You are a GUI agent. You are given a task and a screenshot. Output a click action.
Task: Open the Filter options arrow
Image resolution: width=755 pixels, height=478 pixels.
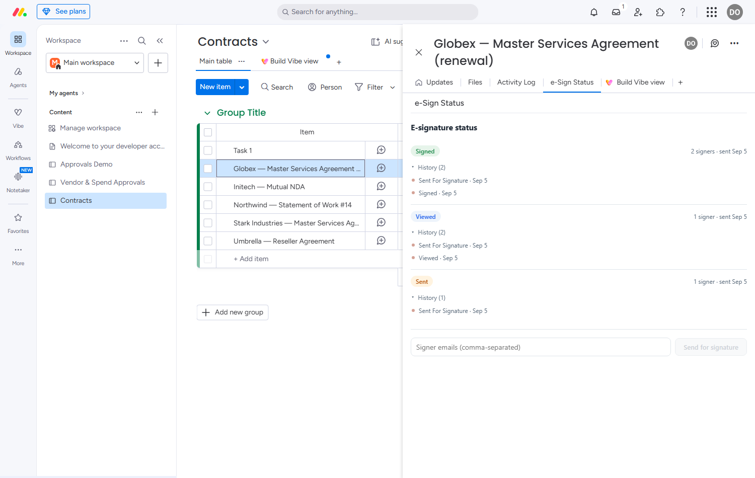tap(393, 88)
